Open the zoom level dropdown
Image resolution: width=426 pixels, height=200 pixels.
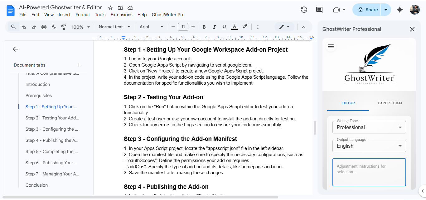[80, 27]
